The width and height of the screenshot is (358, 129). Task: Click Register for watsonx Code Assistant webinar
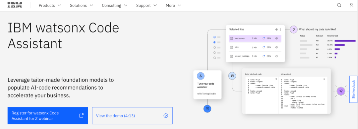click(48, 116)
